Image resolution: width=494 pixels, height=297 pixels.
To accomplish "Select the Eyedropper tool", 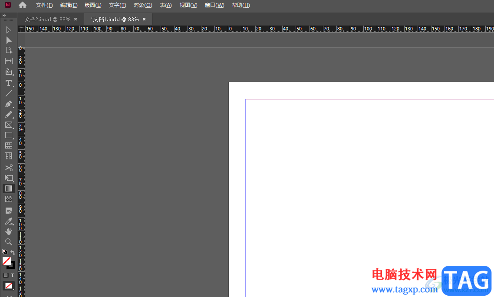I will pyautogui.click(x=9, y=221).
